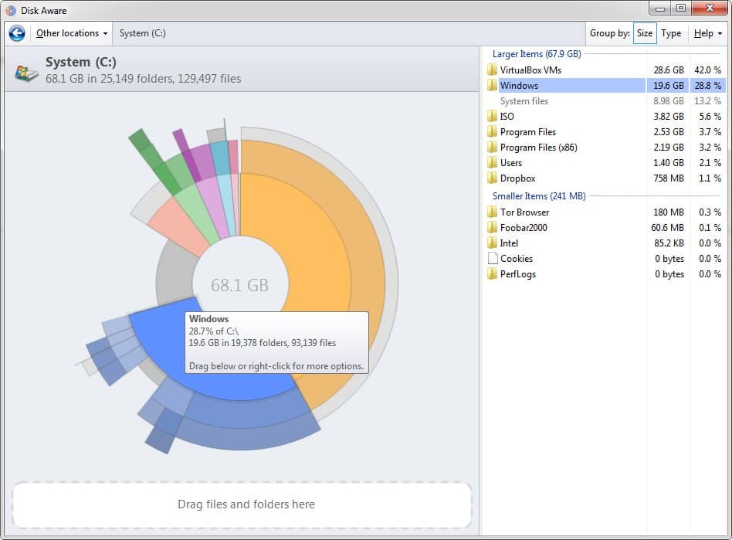Click the PerfLogs folder icon

(x=492, y=273)
